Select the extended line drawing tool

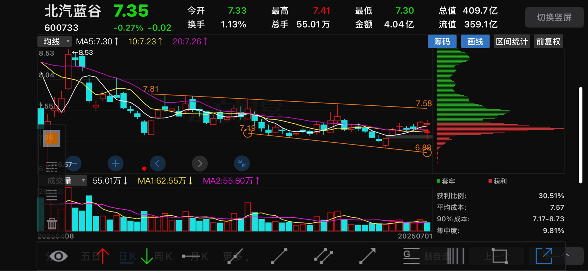coord(235,256)
